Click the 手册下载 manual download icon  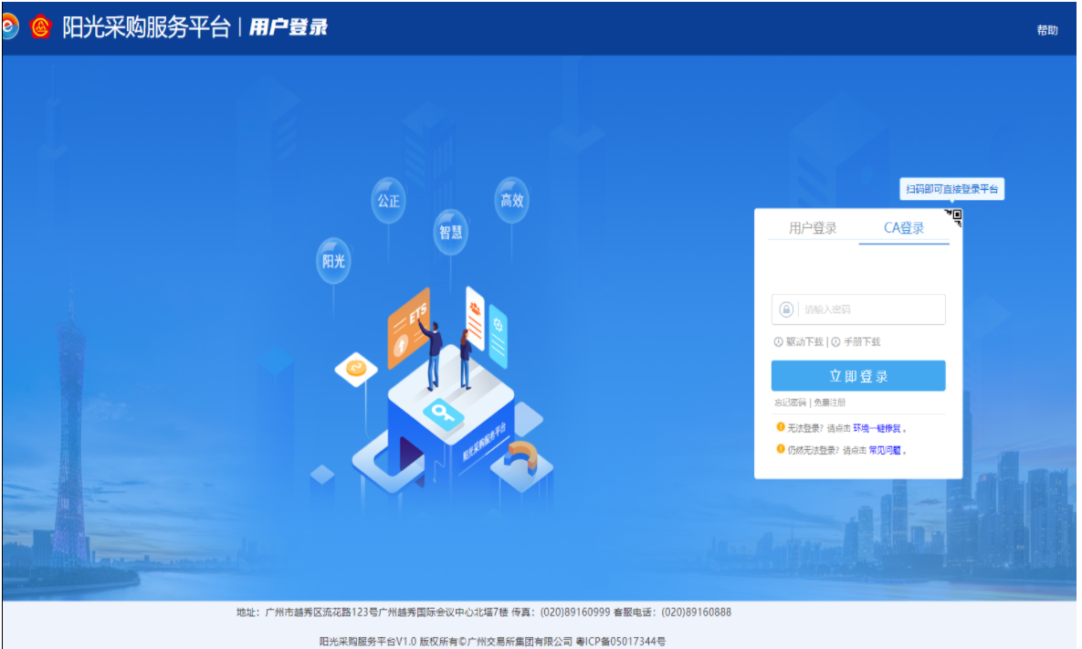click(835, 341)
